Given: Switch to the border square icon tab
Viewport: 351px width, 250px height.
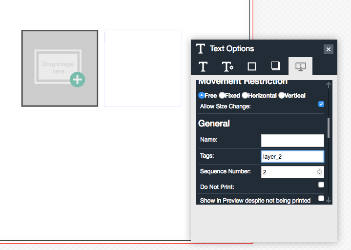Looking at the screenshot, I should (x=252, y=66).
